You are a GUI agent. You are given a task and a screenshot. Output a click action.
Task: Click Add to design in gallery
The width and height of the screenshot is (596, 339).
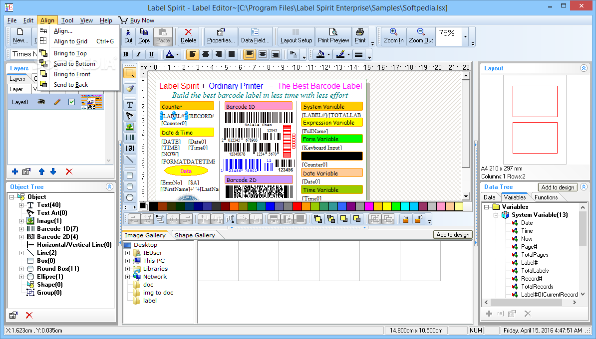point(453,235)
